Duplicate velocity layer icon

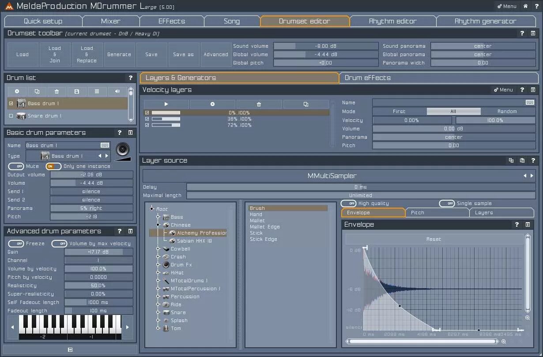pyautogui.click(x=306, y=104)
